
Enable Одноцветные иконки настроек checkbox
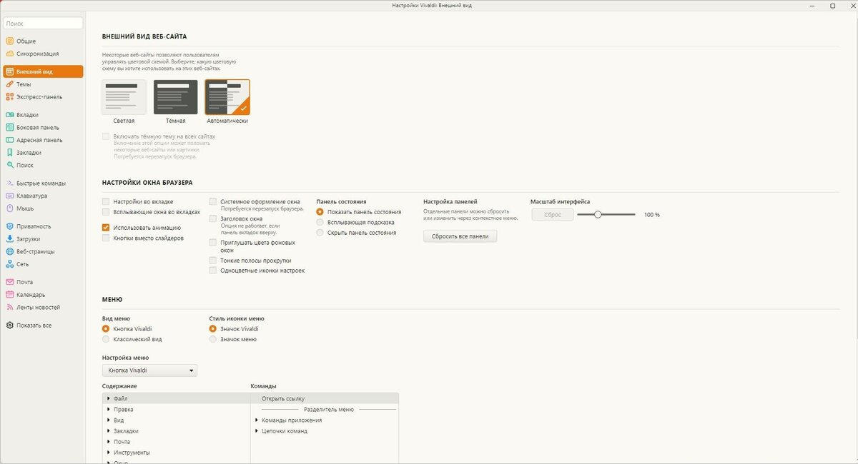pos(213,271)
